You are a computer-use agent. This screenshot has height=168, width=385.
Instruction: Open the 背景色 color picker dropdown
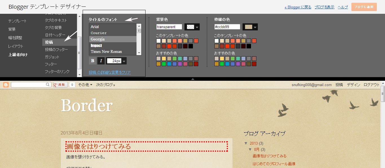pyautogui.click(x=192, y=27)
